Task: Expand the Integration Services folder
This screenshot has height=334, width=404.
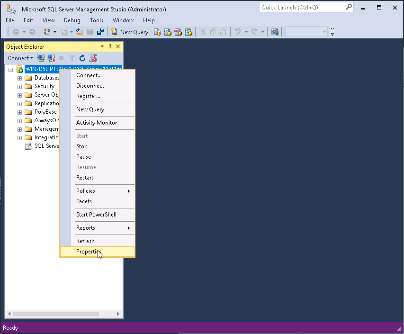Action: click(19, 138)
